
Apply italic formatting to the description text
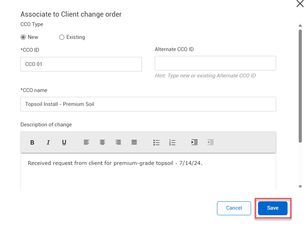[x=48, y=142]
